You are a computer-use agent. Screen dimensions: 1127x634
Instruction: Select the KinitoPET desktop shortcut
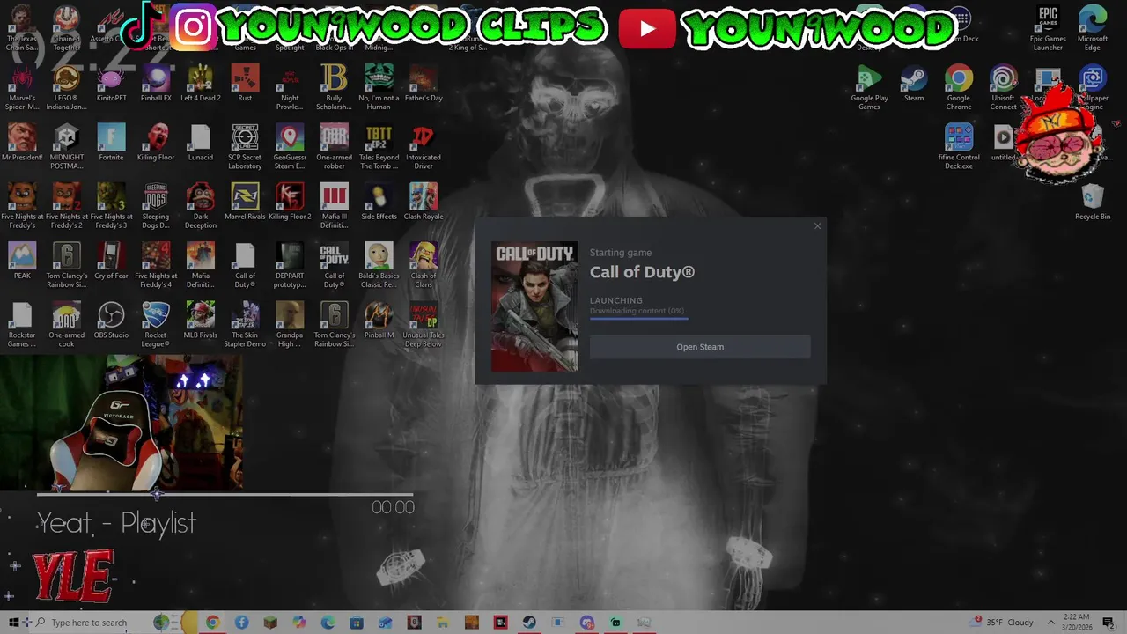(x=111, y=84)
